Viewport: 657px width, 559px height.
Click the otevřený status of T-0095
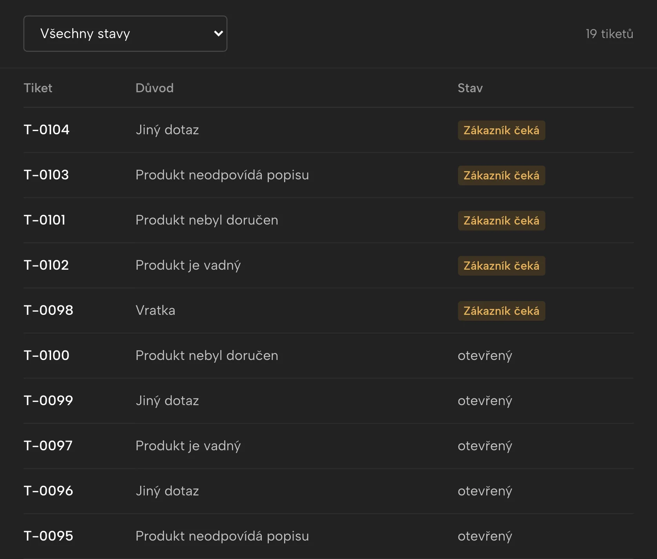485,537
